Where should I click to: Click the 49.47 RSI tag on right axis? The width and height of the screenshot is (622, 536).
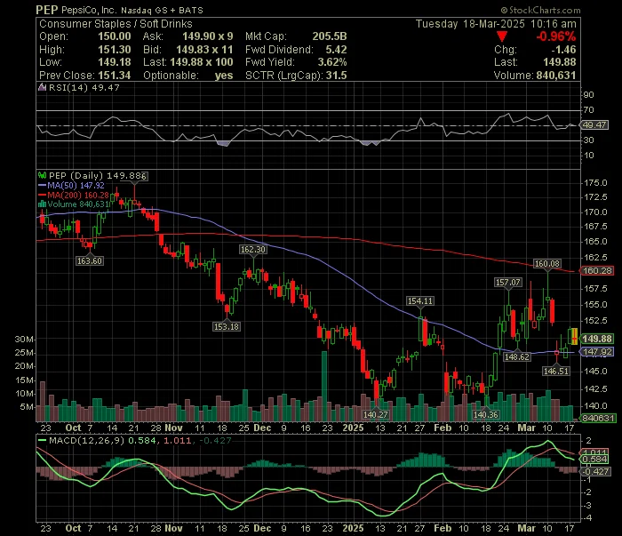(594, 125)
